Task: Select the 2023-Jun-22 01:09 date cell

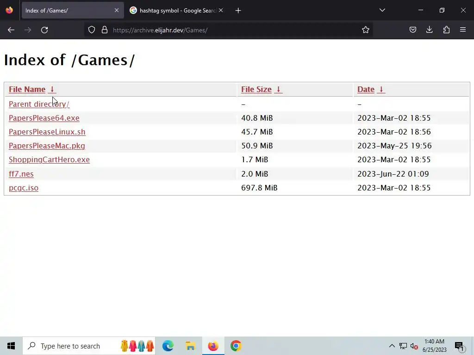Action: 393,174
